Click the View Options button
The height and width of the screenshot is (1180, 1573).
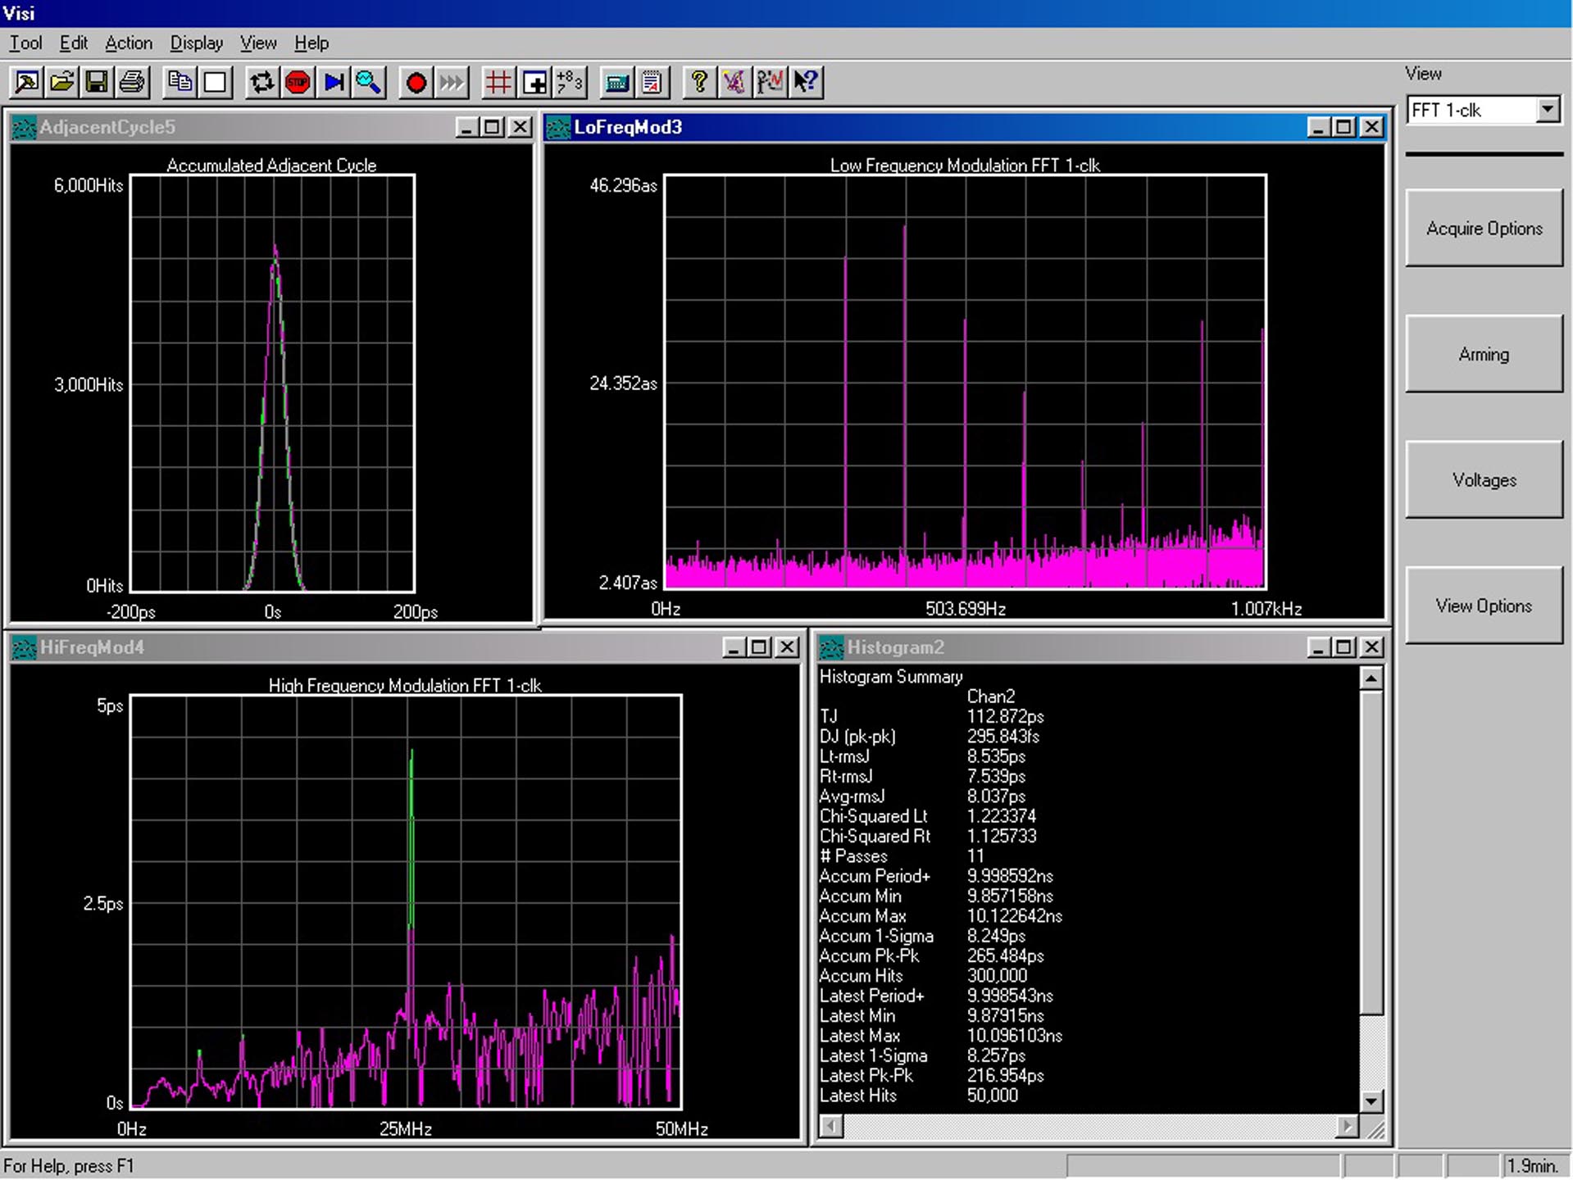point(1484,606)
